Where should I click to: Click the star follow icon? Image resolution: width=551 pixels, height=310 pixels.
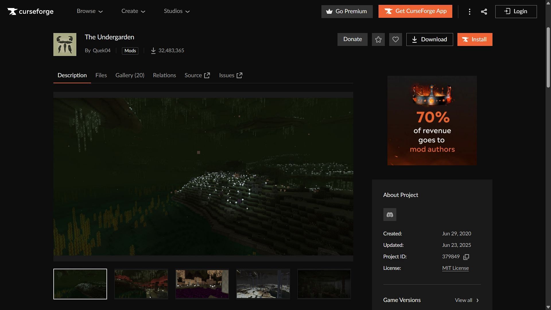pos(378,39)
